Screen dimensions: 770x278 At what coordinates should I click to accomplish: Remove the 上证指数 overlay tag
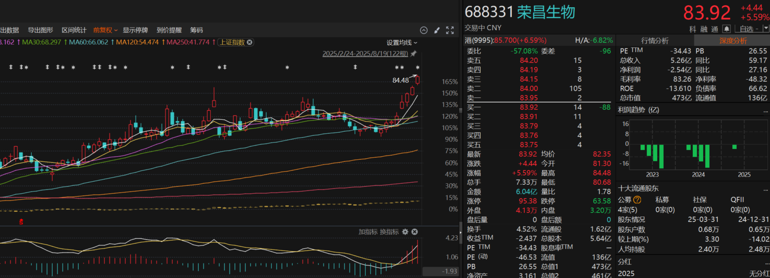tap(249, 42)
